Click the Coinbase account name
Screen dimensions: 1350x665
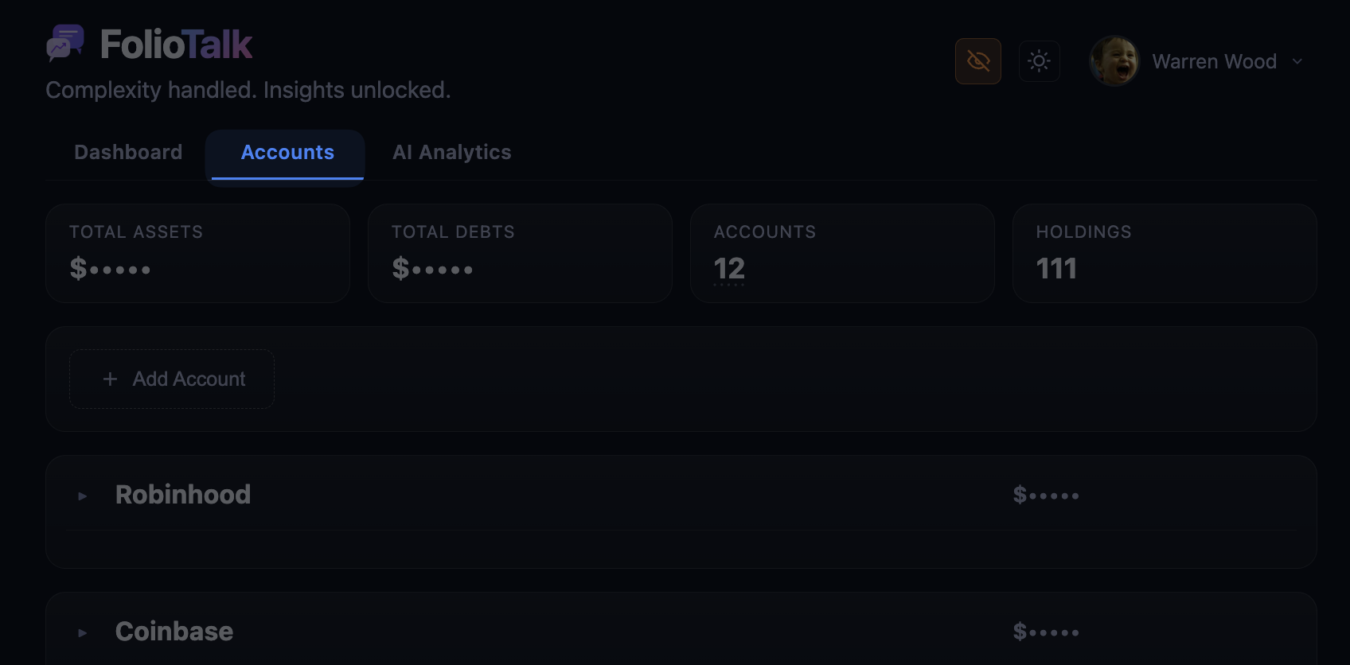click(174, 632)
